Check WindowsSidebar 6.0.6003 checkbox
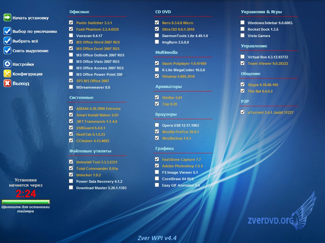 pyautogui.click(x=242, y=23)
